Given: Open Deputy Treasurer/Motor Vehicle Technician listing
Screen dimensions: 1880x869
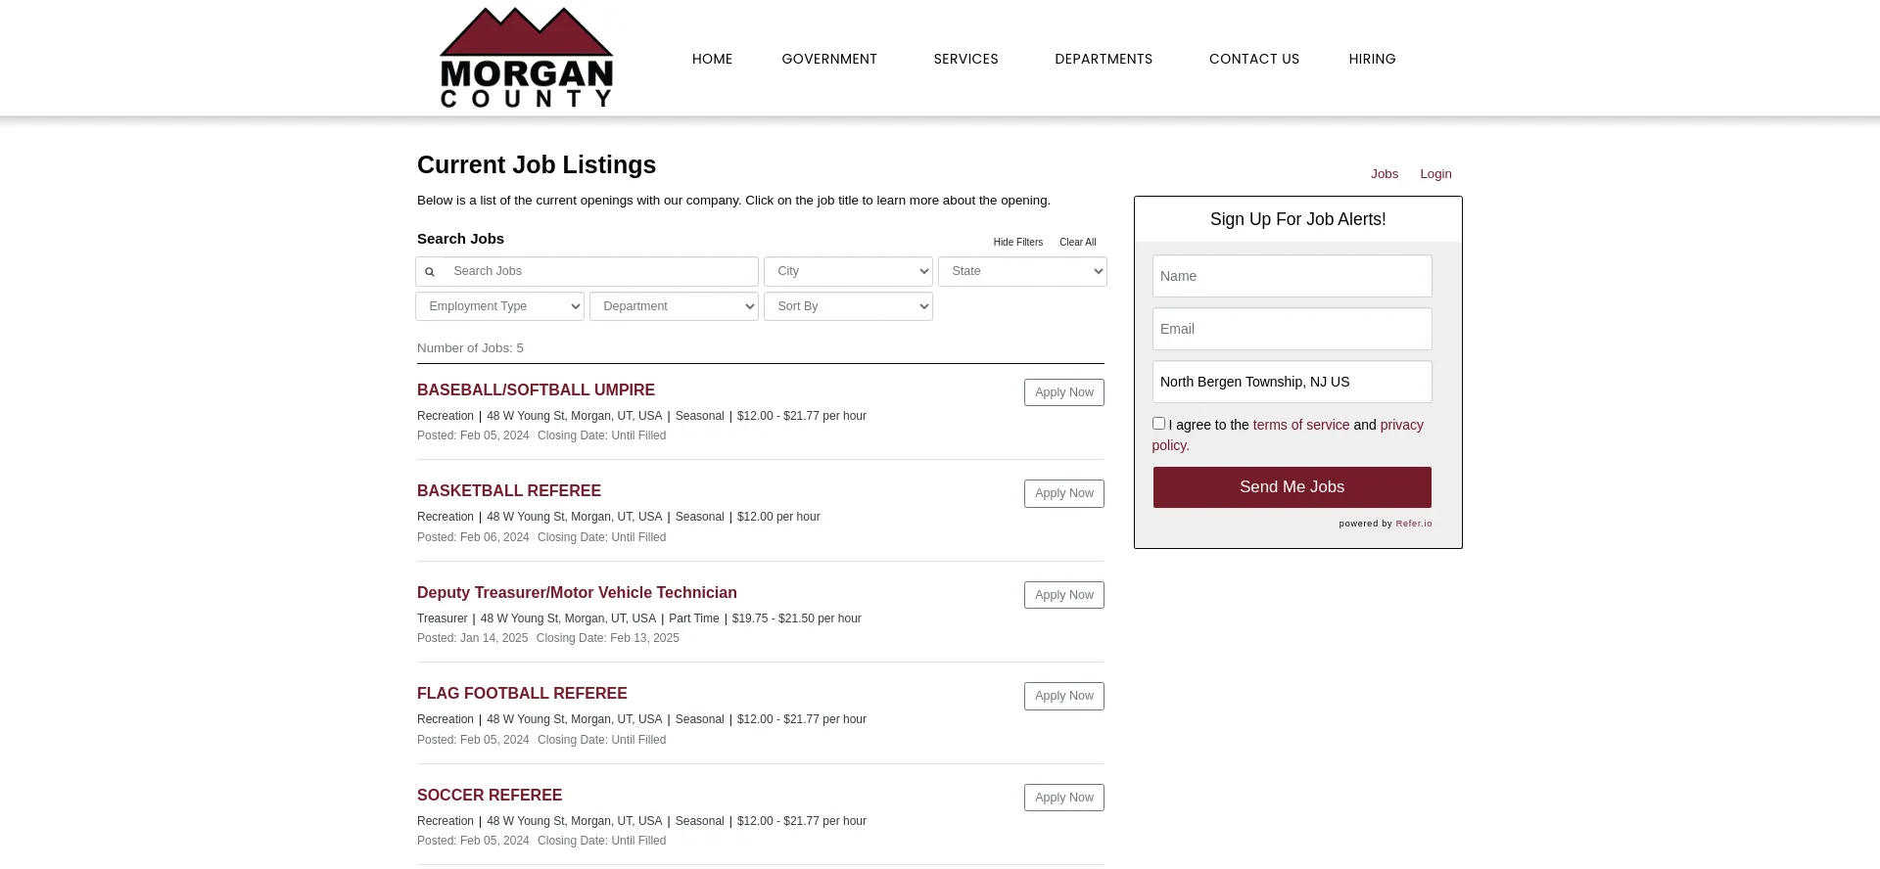Looking at the screenshot, I should (x=577, y=593).
